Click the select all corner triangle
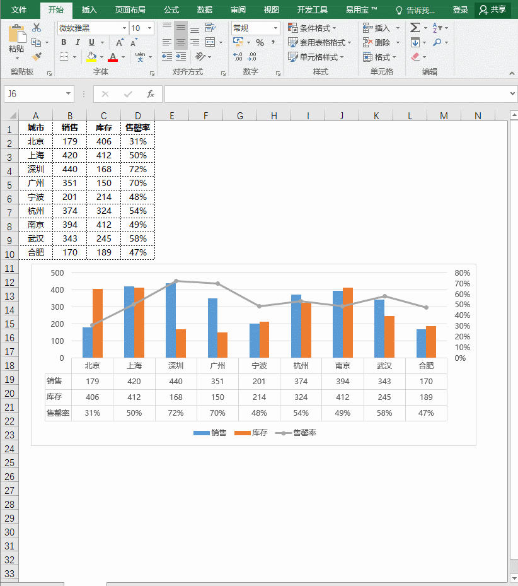 13,115
